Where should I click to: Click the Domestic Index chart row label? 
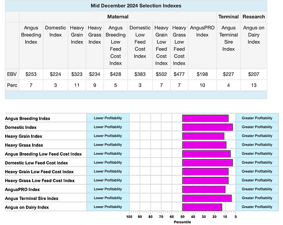(x=21, y=127)
